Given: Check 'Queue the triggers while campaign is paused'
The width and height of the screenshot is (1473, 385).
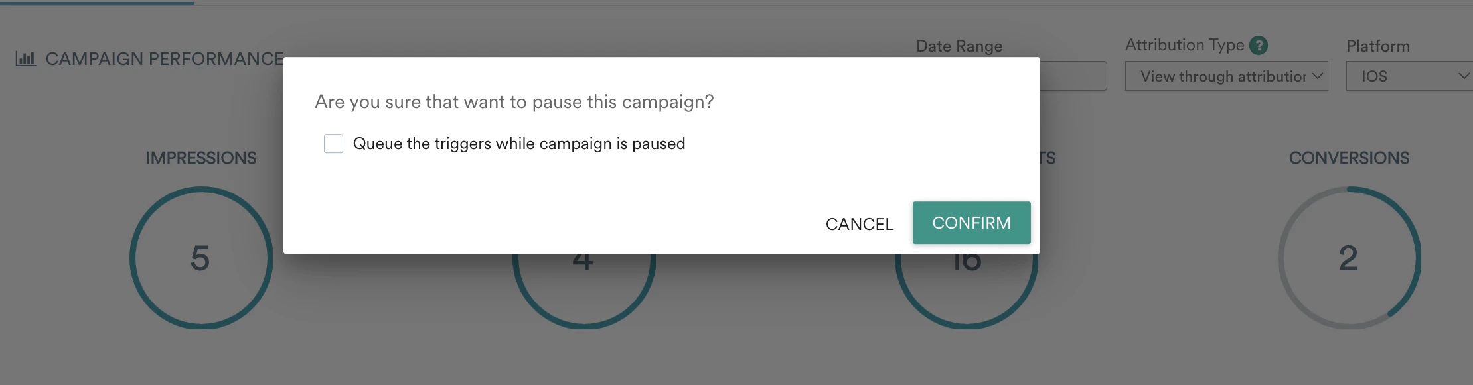Looking at the screenshot, I should [x=333, y=142].
